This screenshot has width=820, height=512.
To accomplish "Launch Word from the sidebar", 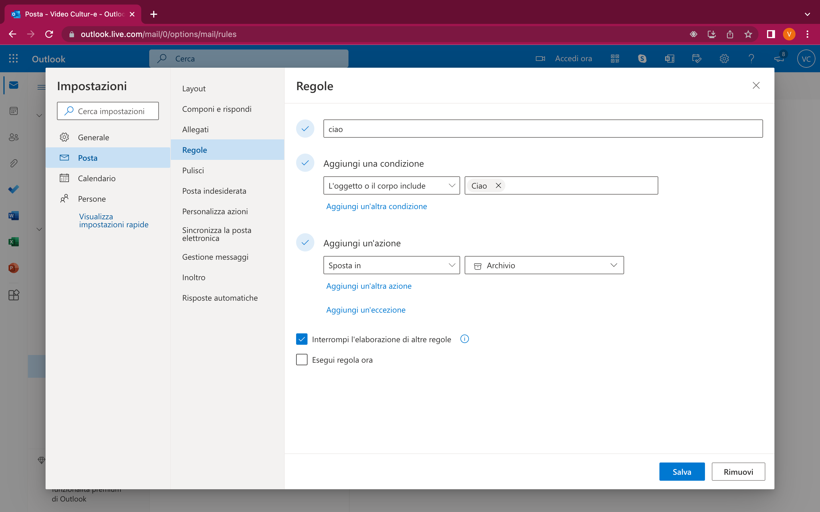I will 14,215.
